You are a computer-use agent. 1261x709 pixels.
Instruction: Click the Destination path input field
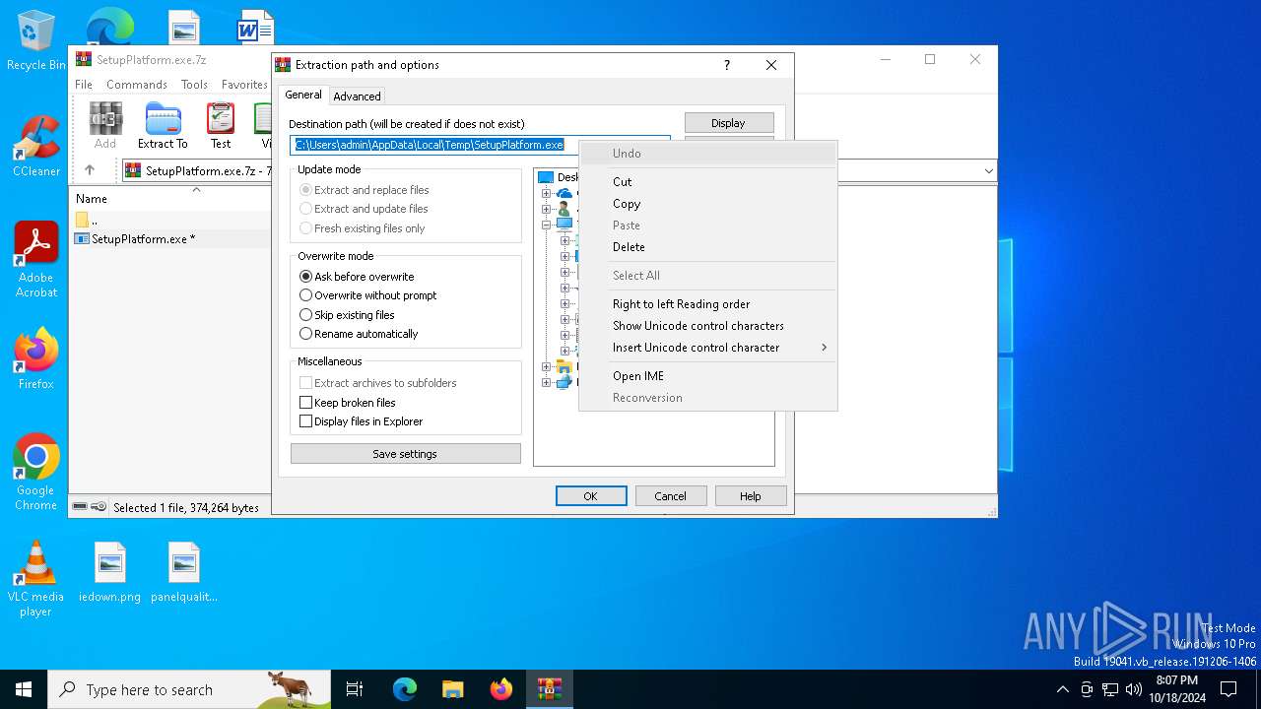coord(480,145)
